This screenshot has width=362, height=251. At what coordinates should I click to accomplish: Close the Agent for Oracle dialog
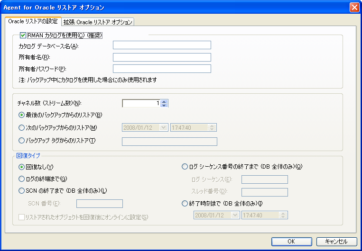click(x=354, y=8)
